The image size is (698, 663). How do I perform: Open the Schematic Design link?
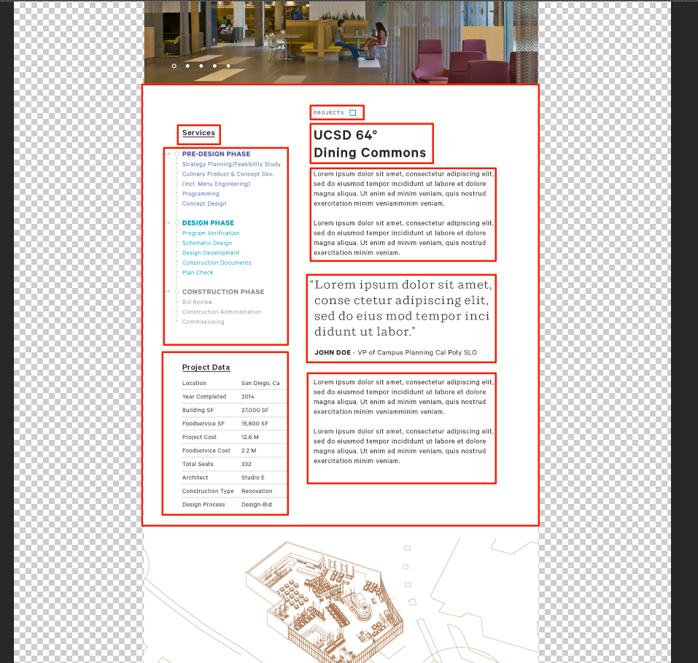[207, 243]
